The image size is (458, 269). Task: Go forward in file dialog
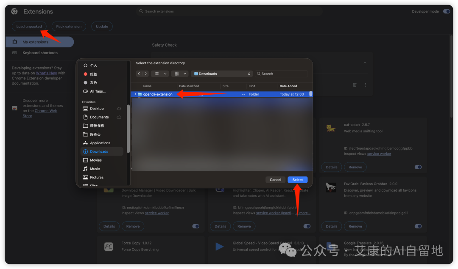coord(146,74)
